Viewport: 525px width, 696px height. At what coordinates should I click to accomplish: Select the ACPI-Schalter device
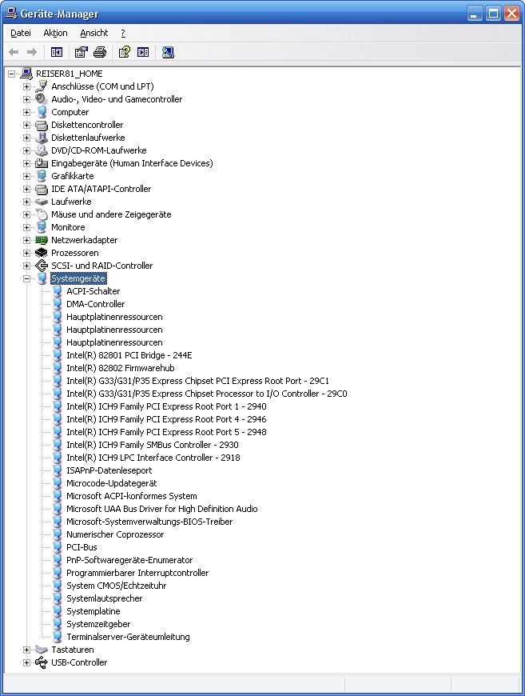[x=93, y=291]
